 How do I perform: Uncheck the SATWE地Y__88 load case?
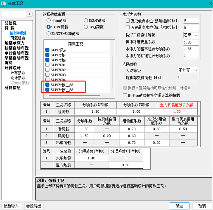[47, 90]
